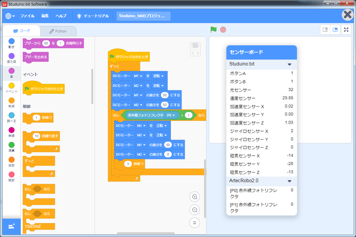Switch to the Python tab
This screenshot has width=356, height=237.
(58, 31)
